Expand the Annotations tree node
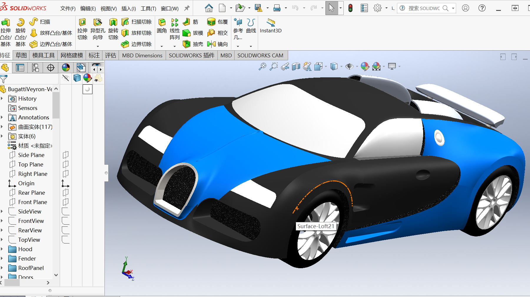 click(x=2, y=117)
